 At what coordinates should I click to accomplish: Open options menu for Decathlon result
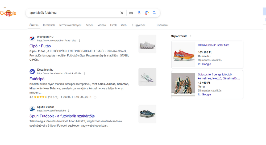84,74
